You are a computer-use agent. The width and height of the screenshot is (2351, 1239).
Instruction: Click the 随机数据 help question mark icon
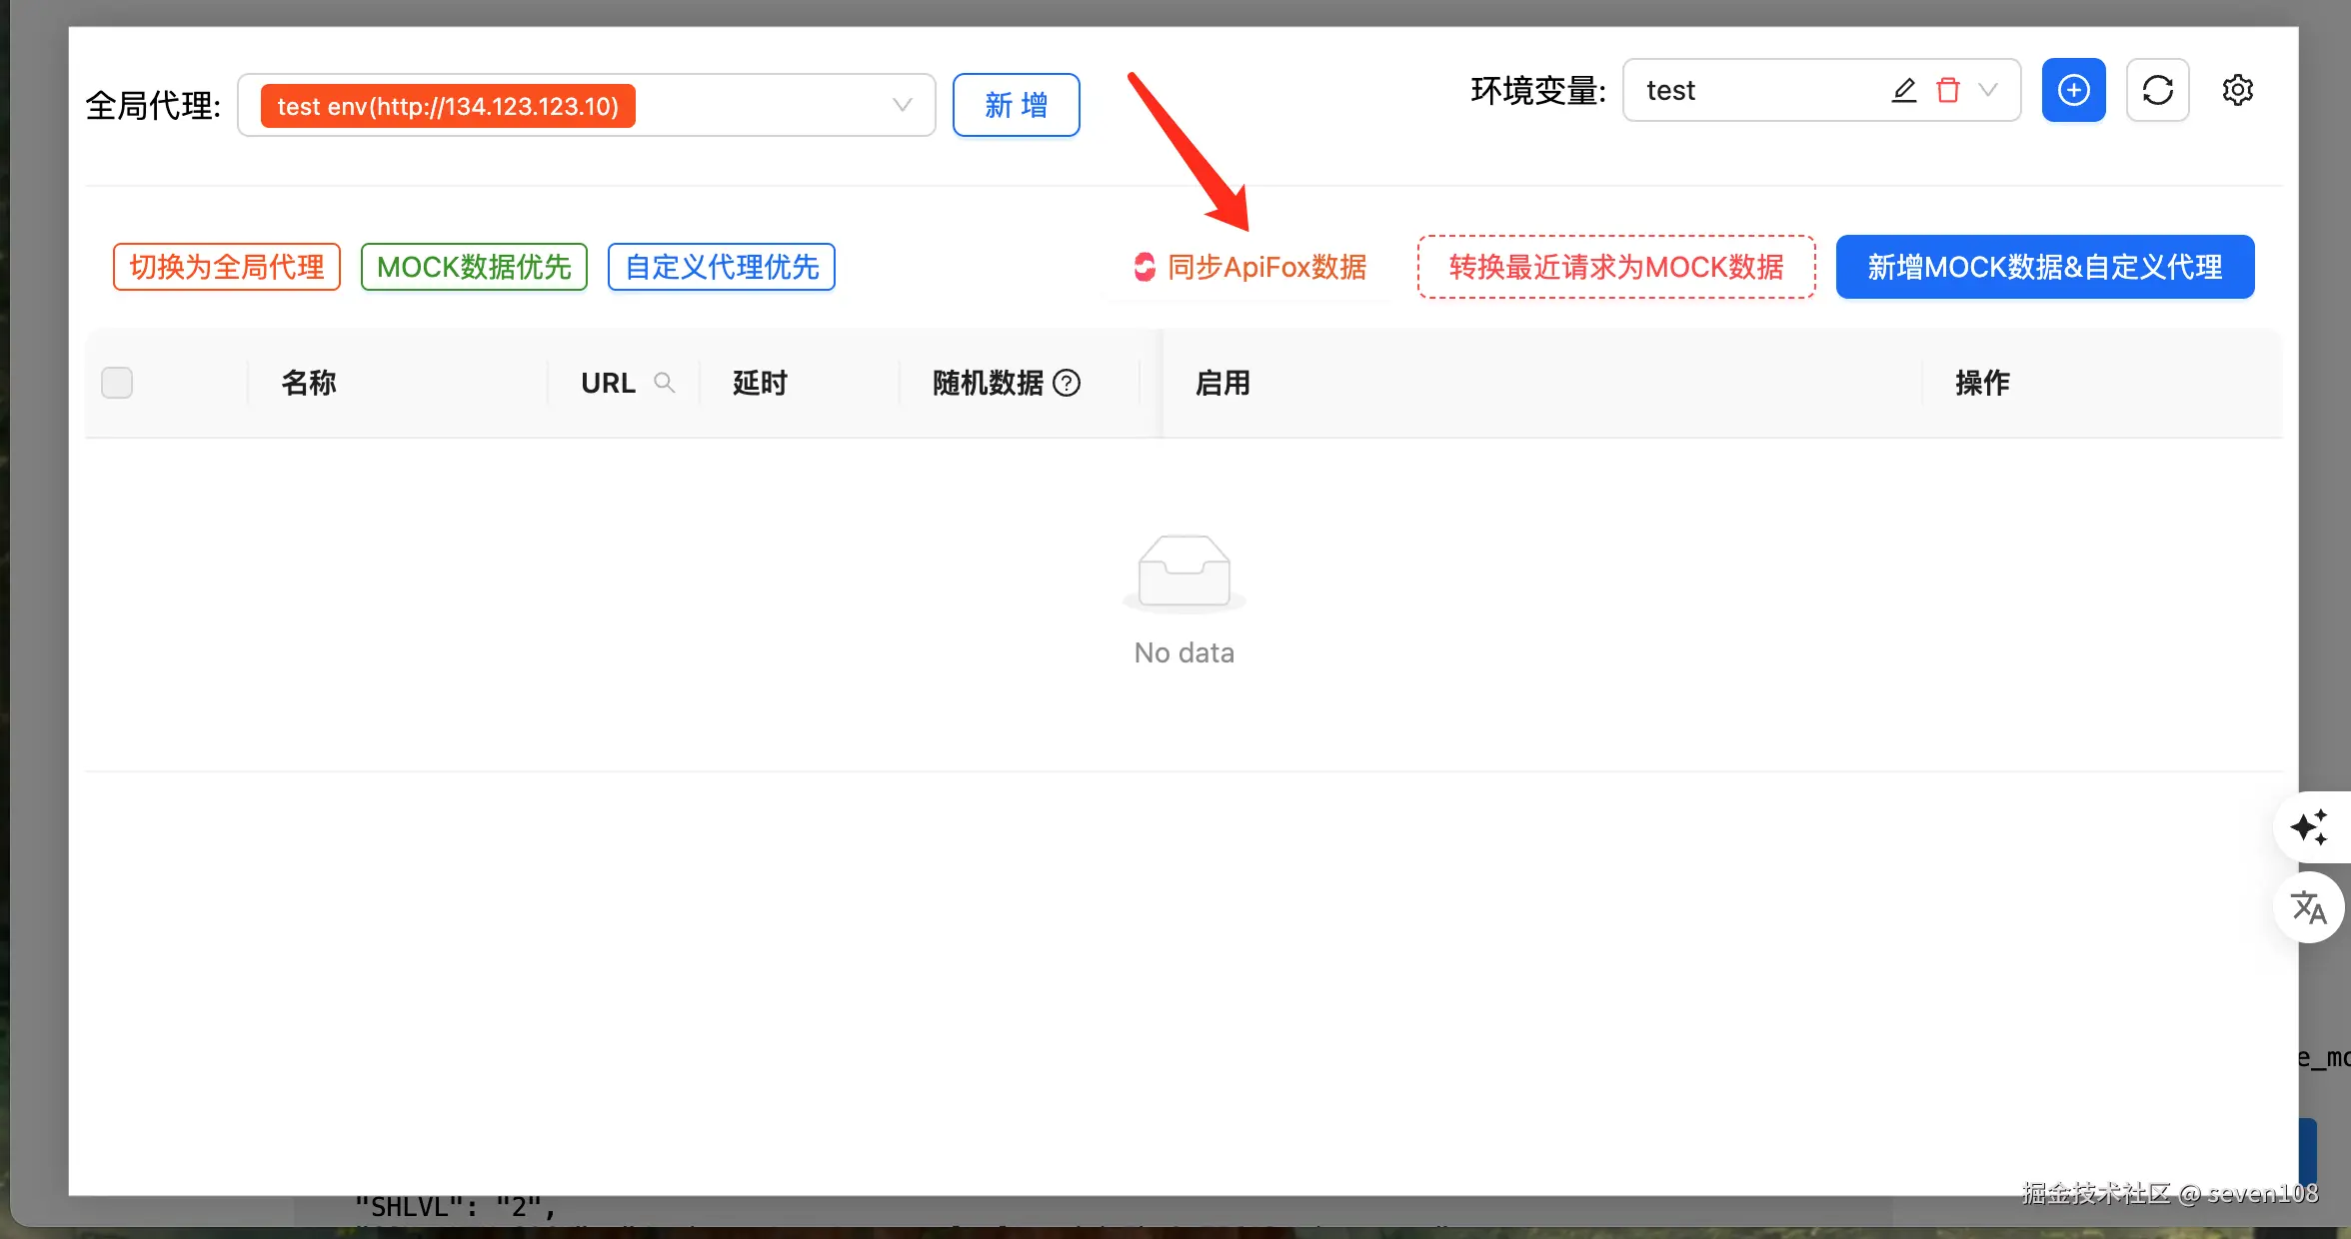(1067, 383)
